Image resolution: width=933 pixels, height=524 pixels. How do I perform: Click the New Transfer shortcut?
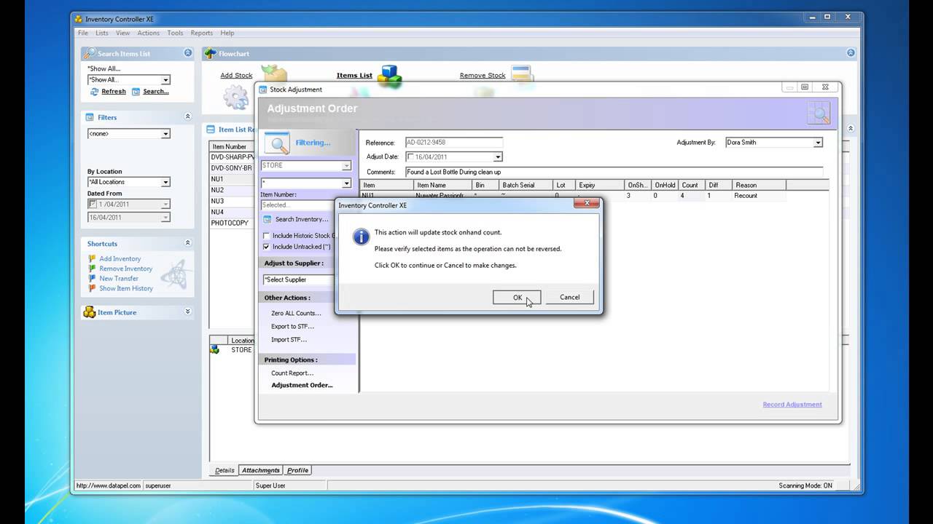pos(119,279)
